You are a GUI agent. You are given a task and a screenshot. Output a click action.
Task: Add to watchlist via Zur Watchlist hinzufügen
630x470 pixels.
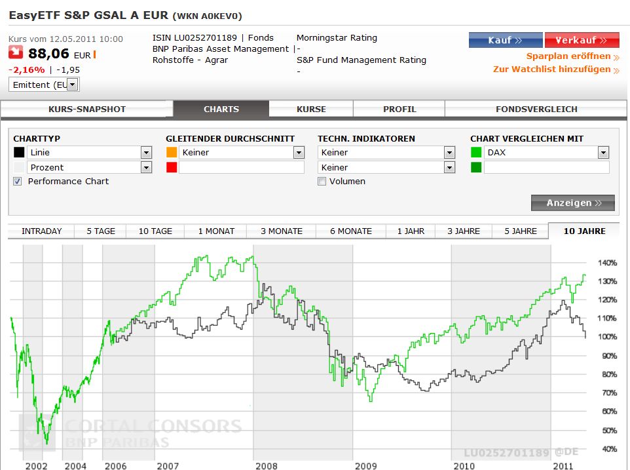point(556,69)
